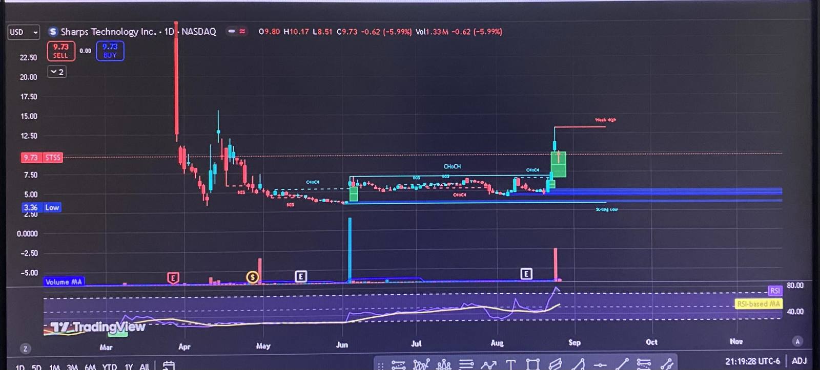Select the 1D time range

point(20,367)
